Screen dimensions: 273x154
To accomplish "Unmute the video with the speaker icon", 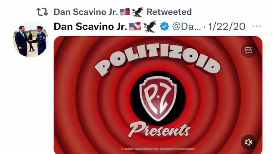I will (x=249, y=142).
